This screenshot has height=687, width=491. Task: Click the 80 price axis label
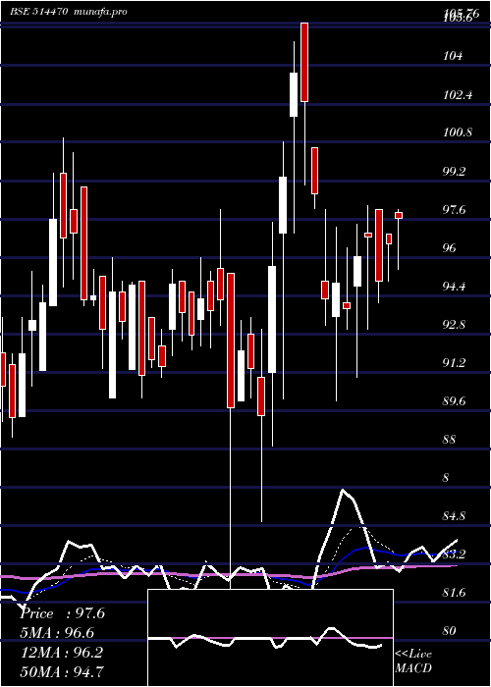click(451, 631)
